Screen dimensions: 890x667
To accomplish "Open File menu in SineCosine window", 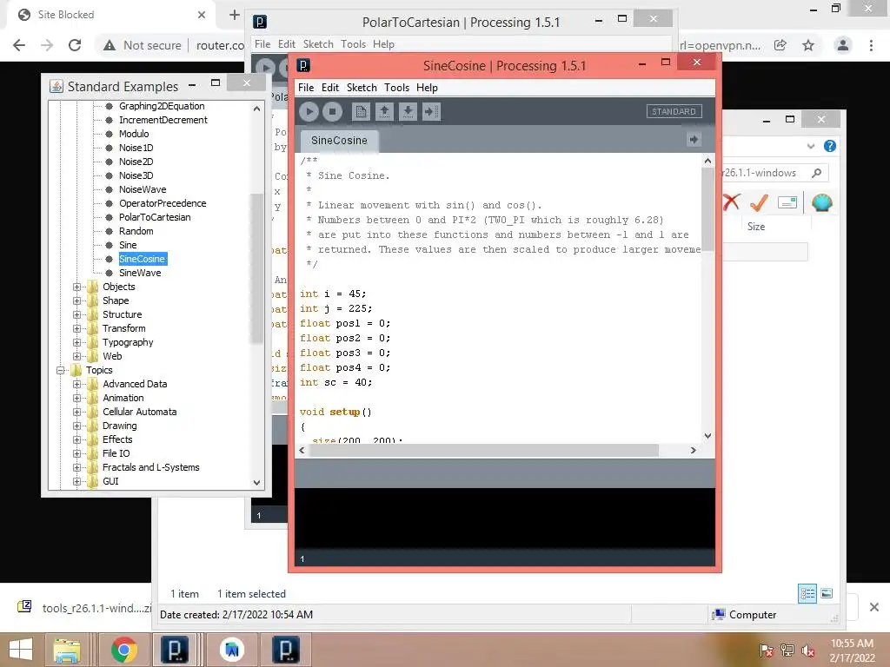I will click(x=306, y=88).
